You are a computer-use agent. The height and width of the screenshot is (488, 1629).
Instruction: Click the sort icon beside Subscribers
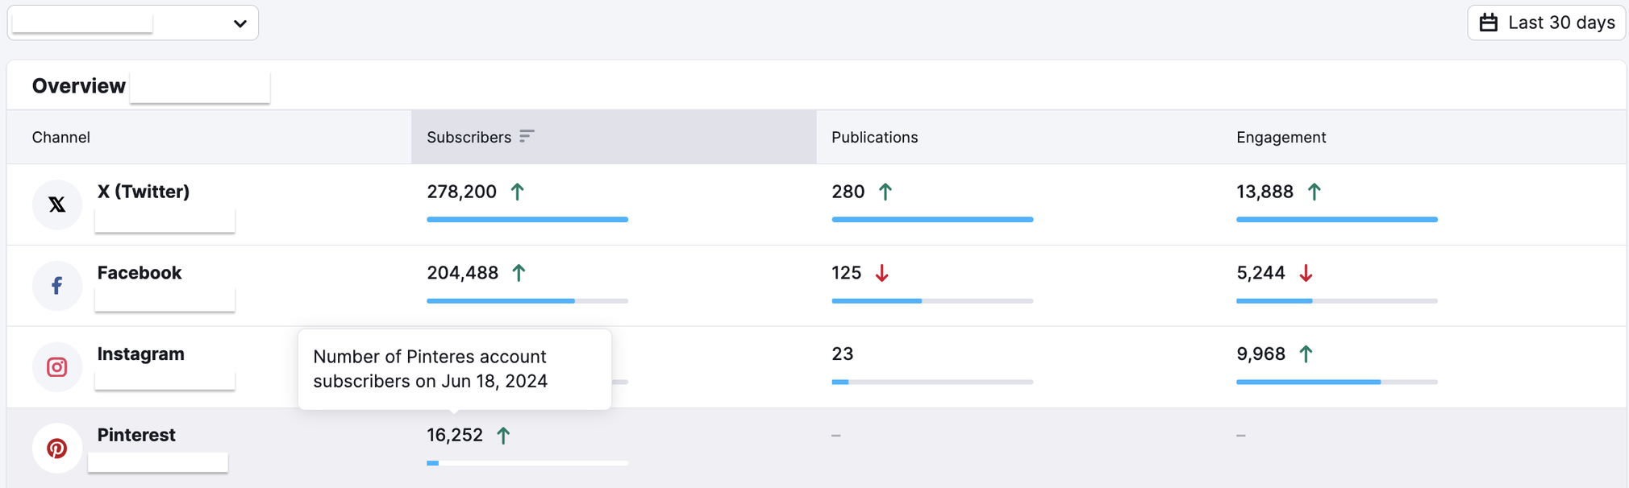tap(527, 136)
